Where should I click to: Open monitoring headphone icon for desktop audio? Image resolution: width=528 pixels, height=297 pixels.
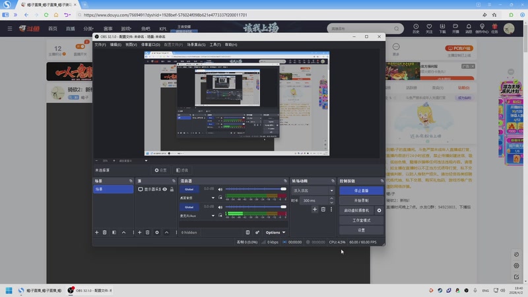pos(220,197)
